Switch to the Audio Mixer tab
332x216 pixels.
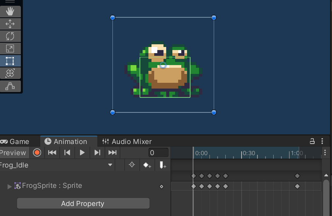127,141
